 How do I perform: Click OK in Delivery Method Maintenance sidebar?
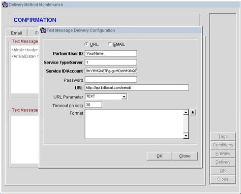pyautogui.click(x=223, y=171)
